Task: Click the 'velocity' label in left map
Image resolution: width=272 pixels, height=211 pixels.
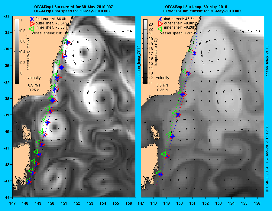Action: click(x=34, y=78)
